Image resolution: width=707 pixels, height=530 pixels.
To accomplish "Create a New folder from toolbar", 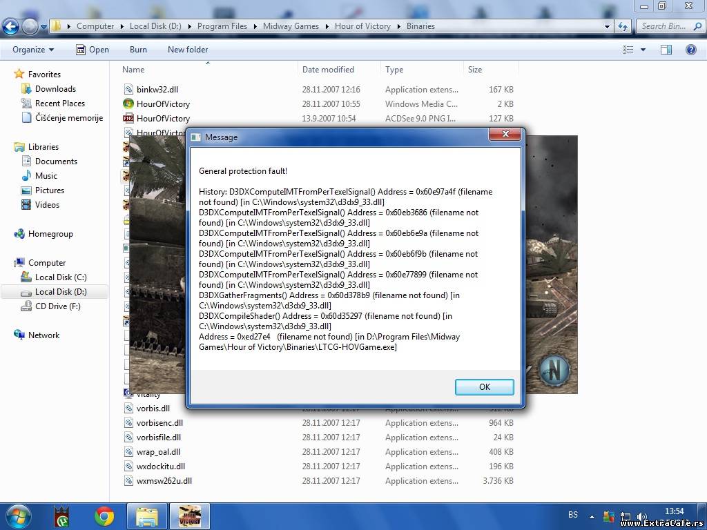I will pyautogui.click(x=188, y=50).
